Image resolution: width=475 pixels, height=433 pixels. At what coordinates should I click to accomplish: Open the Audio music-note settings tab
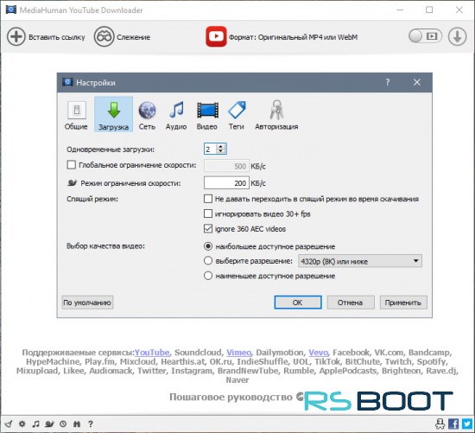coord(176,116)
